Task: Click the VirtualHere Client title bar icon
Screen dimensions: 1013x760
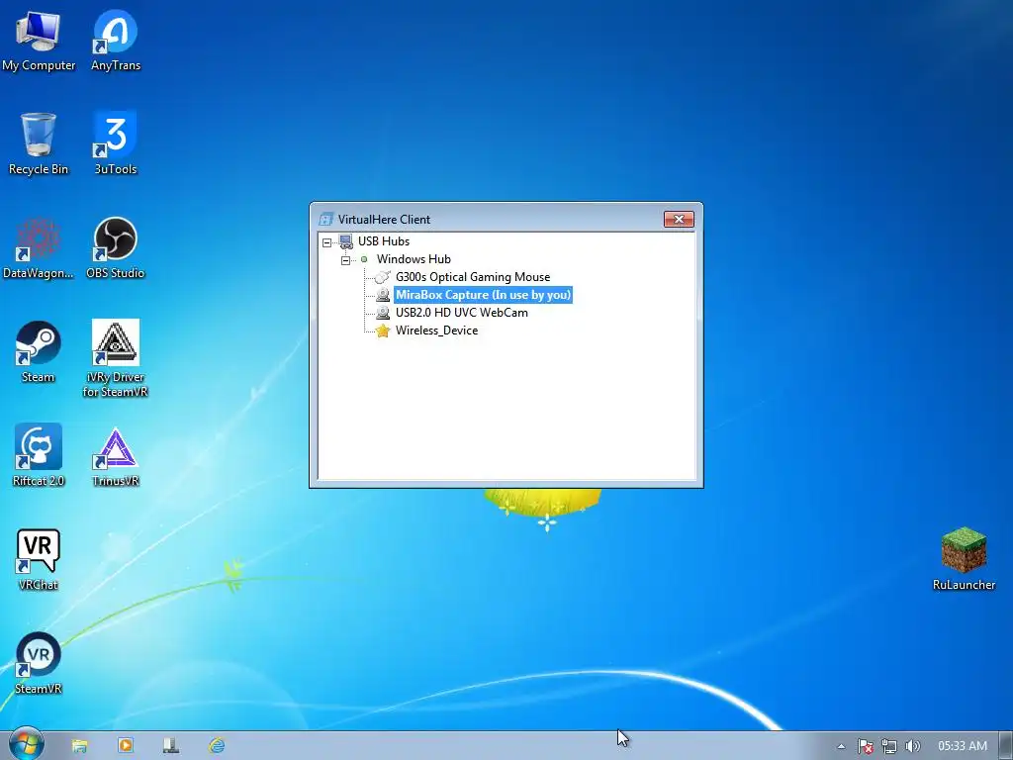Action: [x=326, y=220]
